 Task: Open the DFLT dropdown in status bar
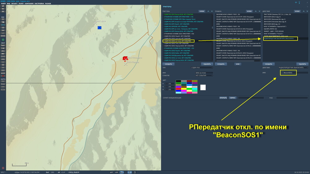point(3,172)
